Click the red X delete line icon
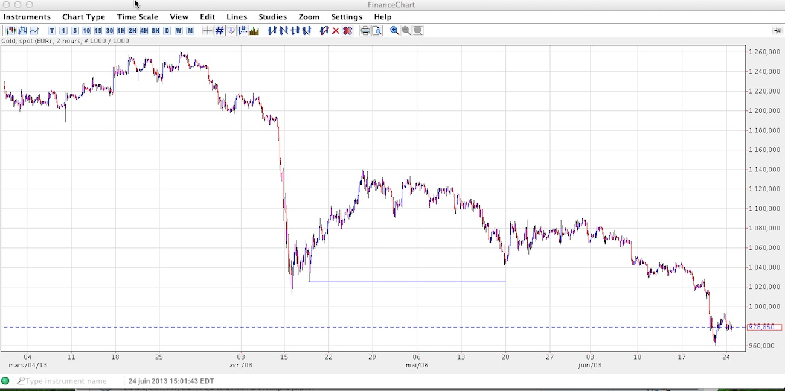 (x=336, y=31)
